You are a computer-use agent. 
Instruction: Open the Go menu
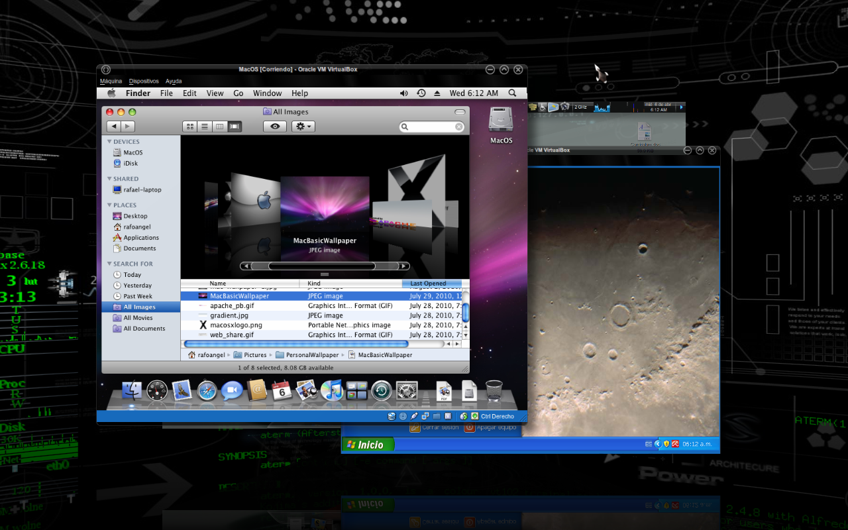[x=238, y=93]
